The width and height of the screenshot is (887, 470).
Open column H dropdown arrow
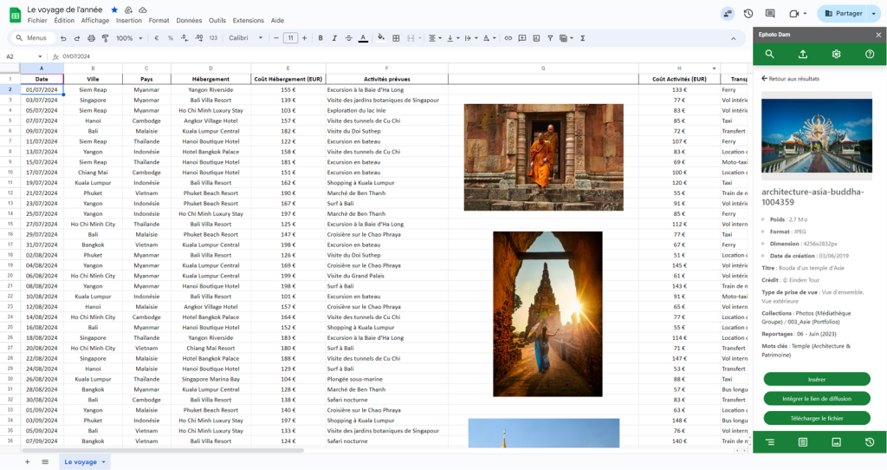coord(714,69)
